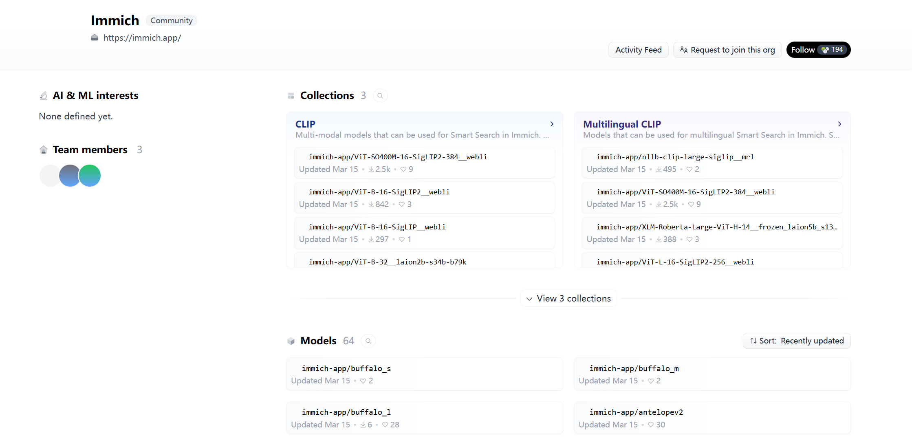
Task: Click the AI & ML interests microscope icon
Action: pos(43,95)
